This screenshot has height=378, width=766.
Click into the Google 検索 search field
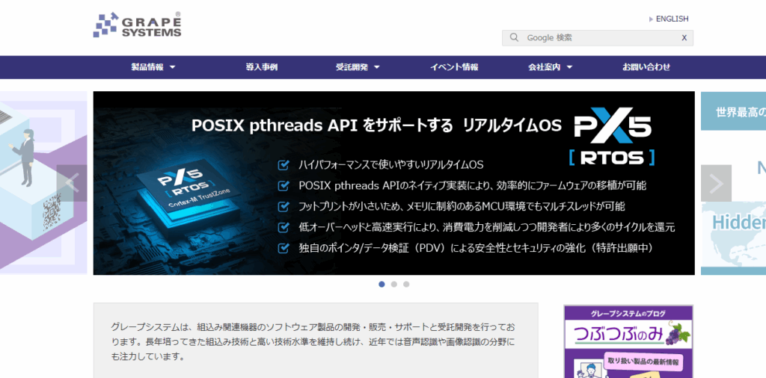pyautogui.click(x=597, y=37)
